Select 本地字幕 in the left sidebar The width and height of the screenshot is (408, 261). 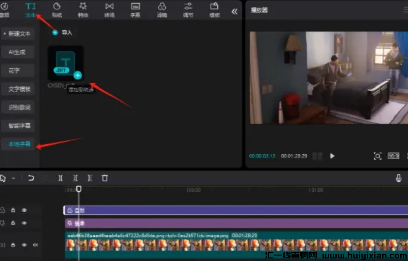(x=19, y=144)
